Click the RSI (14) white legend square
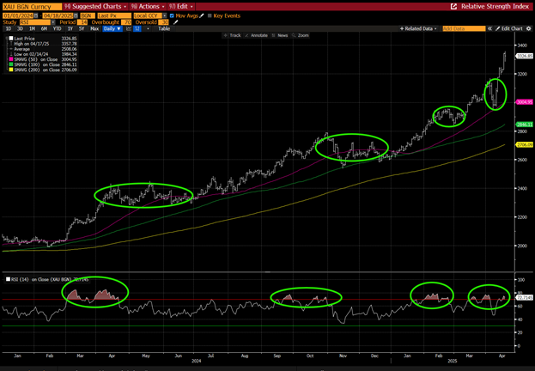The image size is (535, 371). click(9, 279)
